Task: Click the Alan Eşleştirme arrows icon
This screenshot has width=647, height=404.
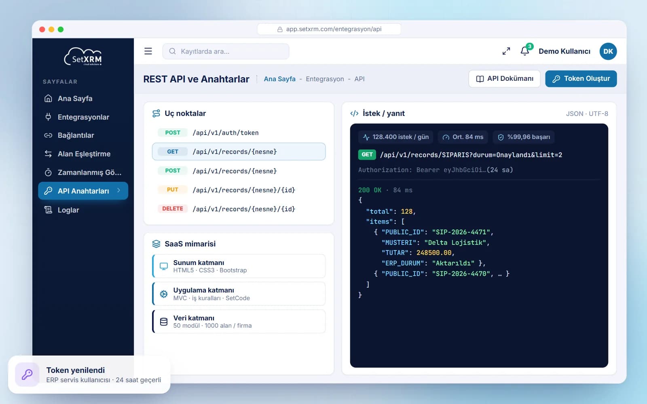Action: point(48,154)
